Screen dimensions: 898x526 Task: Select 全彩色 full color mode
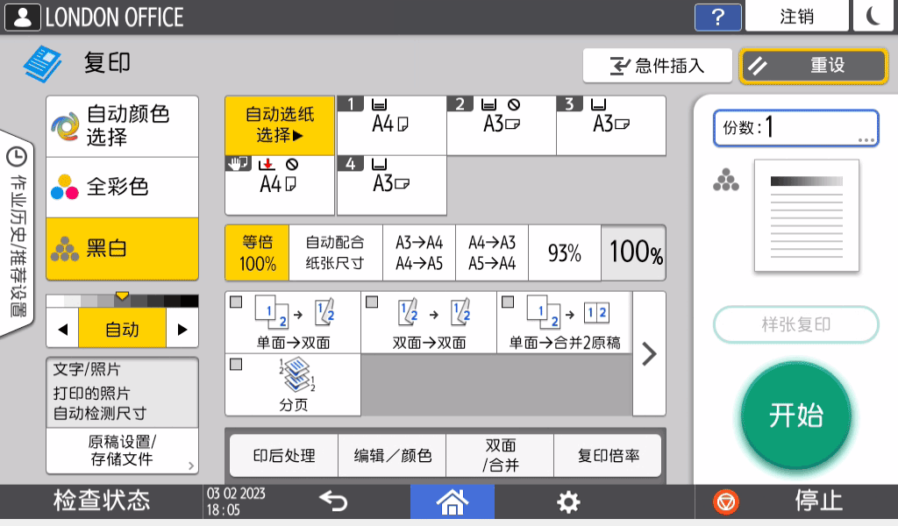[122, 187]
